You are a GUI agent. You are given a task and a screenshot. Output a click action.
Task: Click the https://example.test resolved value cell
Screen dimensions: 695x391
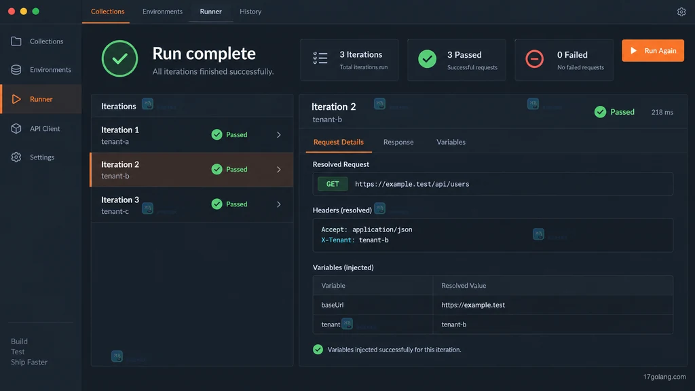[x=552, y=305]
